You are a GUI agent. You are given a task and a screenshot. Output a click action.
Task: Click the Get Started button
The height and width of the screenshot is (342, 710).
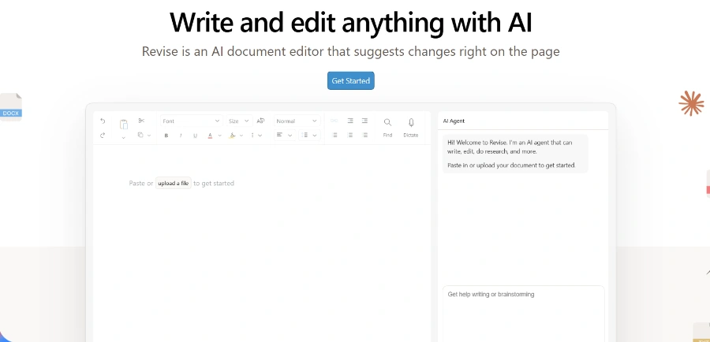coord(351,80)
